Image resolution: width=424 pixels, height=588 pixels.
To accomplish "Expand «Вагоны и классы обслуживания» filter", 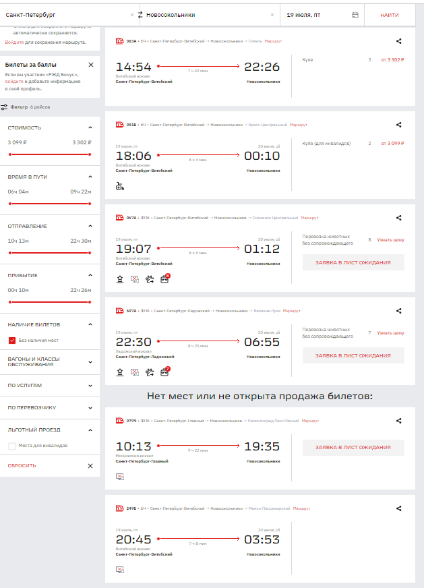I will click(x=90, y=361).
